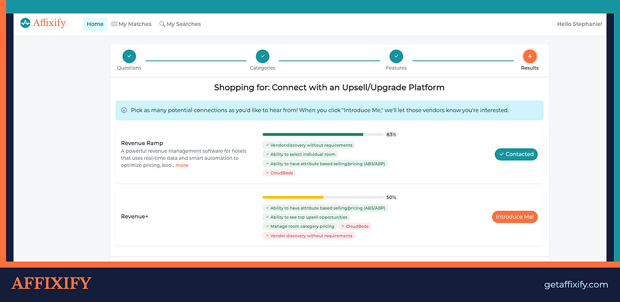Click the Results step number 4 circle
The width and height of the screenshot is (620, 302).
tap(530, 56)
